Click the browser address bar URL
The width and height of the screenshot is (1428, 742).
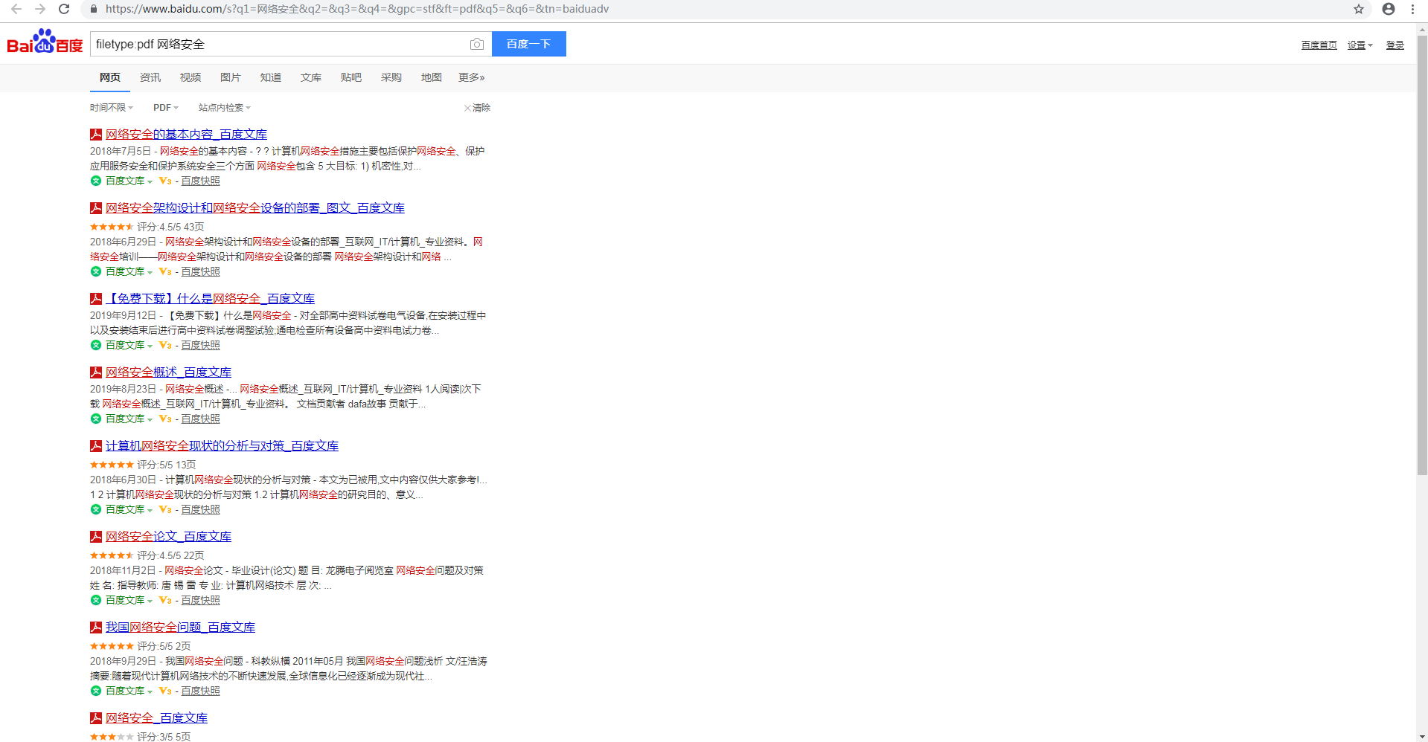coord(357,9)
